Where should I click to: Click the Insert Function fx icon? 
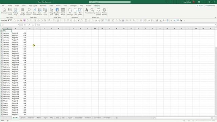[33, 25]
